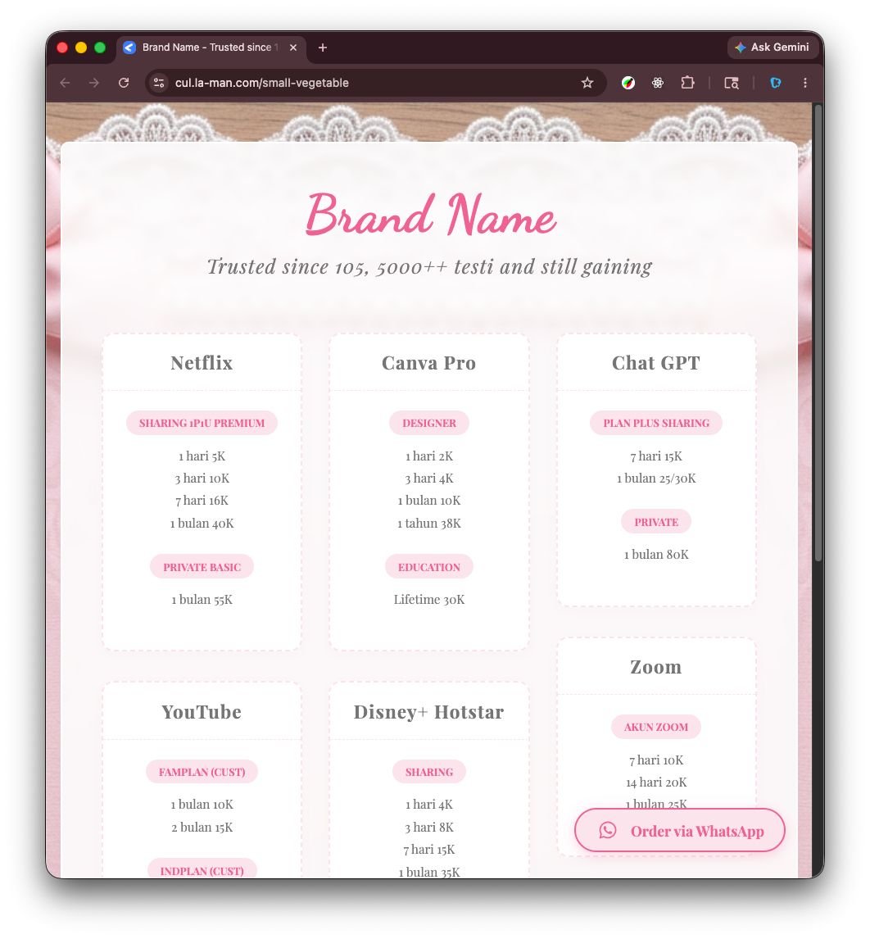
Task: Click Netflix 7 hari 16K price
Action: click(202, 501)
